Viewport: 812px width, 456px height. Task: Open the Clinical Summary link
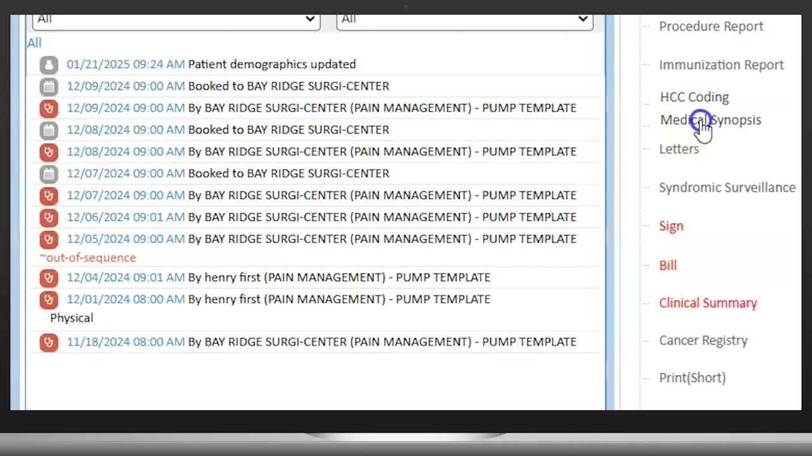(x=707, y=303)
